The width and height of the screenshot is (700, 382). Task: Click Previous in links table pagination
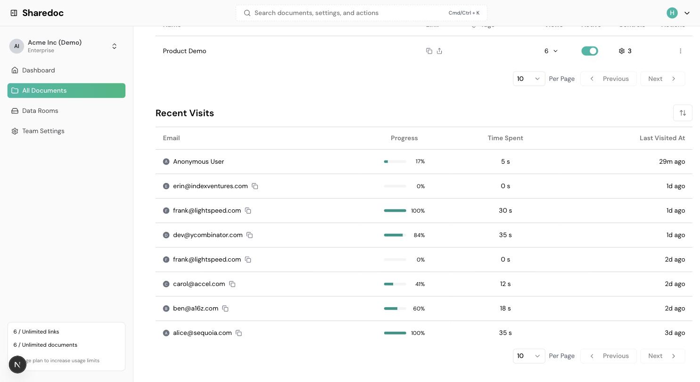609,79
